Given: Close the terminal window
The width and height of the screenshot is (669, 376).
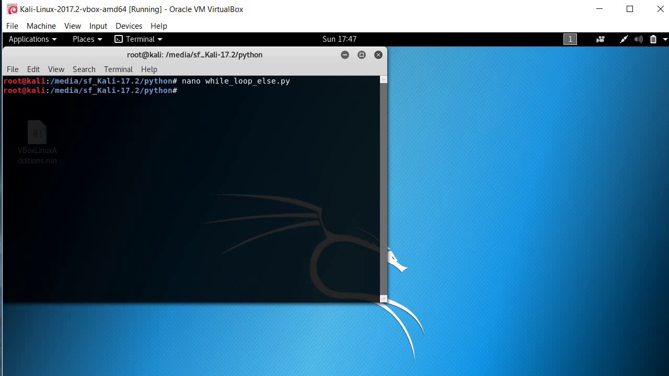Looking at the screenshot, I should 378,55.
